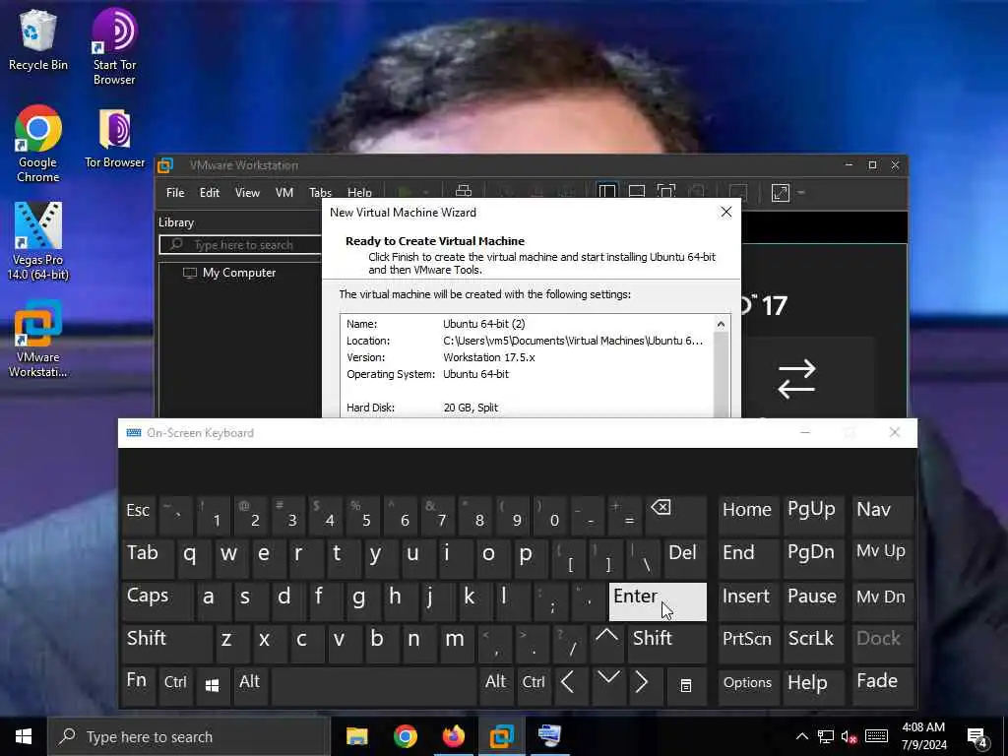Show hidden system tray icons

coord(802,736)
